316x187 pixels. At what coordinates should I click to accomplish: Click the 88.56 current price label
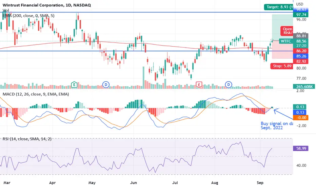point(301,41)
